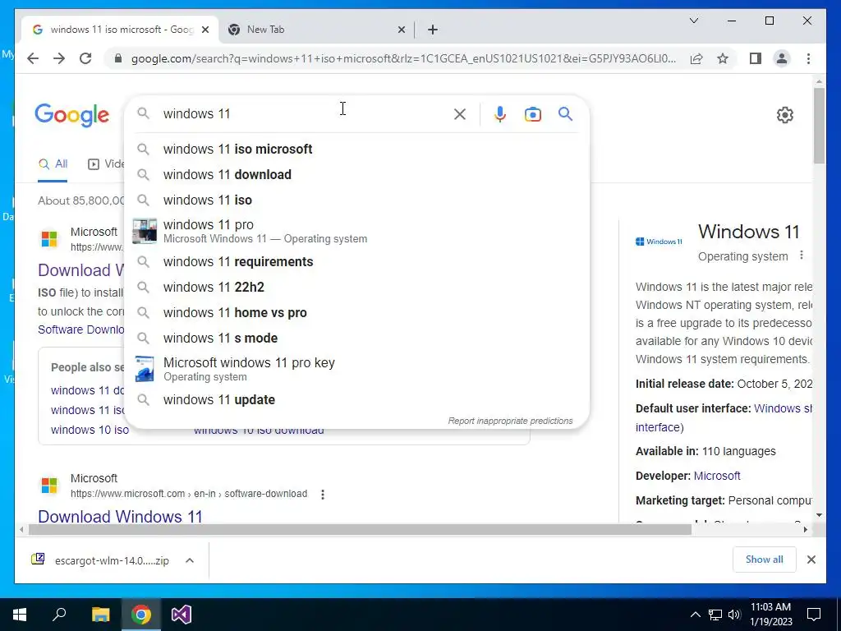This screenshot has height=631, width=841.
Task: Show hidden system tray icons
Action: (x=695, y=615)
